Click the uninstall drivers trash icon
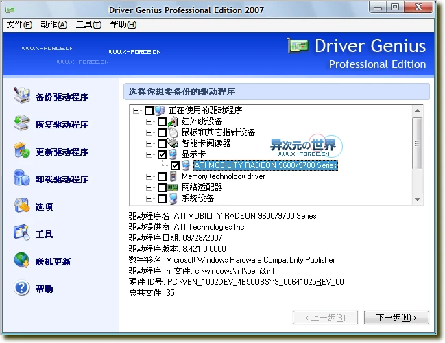Viewport: 445px width, 343px height. [21, 178]
